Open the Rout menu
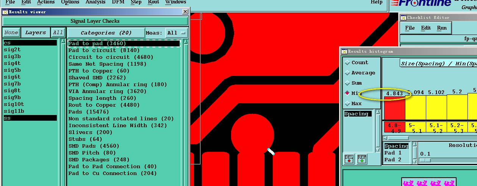Screen dimensions: 477x186 153,2
